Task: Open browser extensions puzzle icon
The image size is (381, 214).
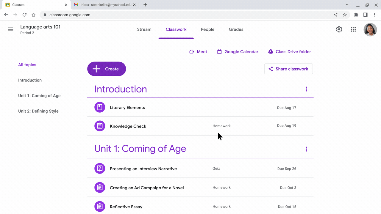Action: pyautogui.click(x=356, y=15)
